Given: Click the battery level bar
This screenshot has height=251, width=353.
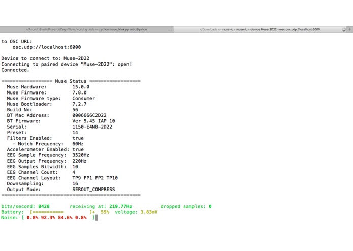Looking at the screenshot, I should coord(62,212).
